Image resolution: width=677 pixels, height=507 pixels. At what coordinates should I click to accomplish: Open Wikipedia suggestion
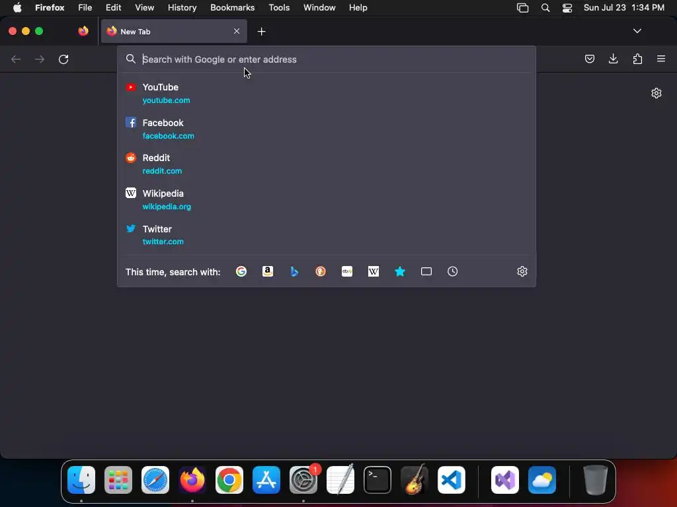(x=327, y=199)
